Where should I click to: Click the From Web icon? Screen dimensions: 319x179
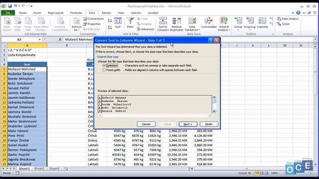pos(17,24)
